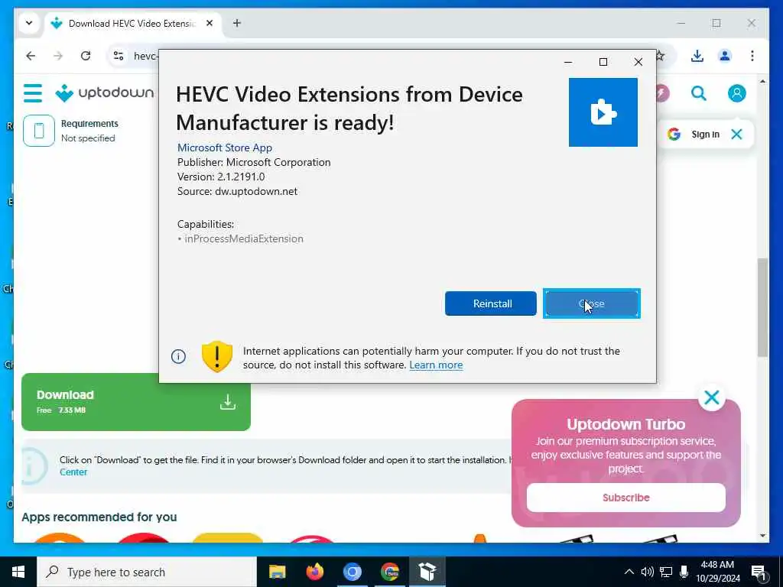Open Chrome Beta from taskbar
The height and width of the screenshot is (587, 783).
(389, 572)
